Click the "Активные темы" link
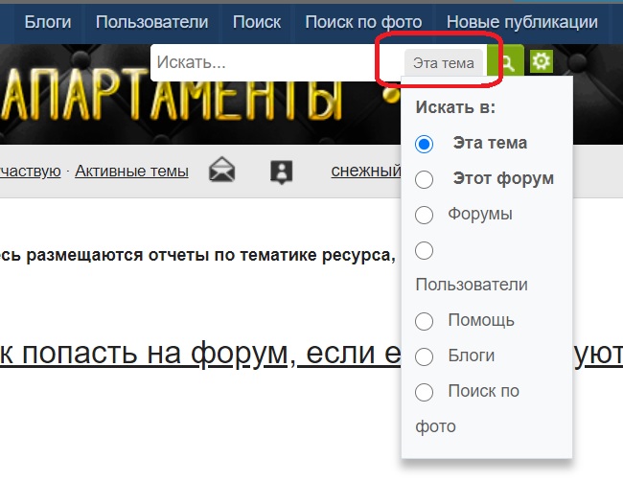The width and height of the screenshot is (623, 482). click(131, 172)
